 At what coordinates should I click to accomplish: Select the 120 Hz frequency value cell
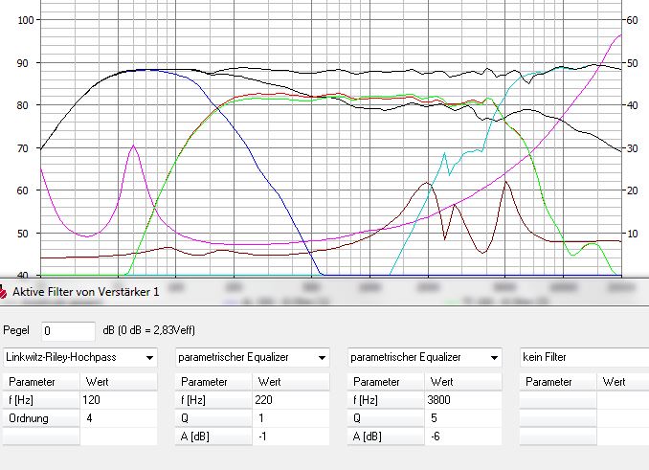(x=118, y=399)
